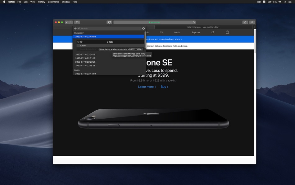295x185 pixels.
Task: Open Music in Apple navigation
Action: click(x=177, y=32)
